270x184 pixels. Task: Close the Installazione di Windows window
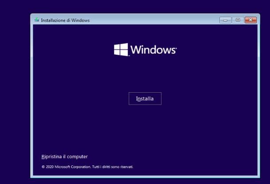(251, 20)
